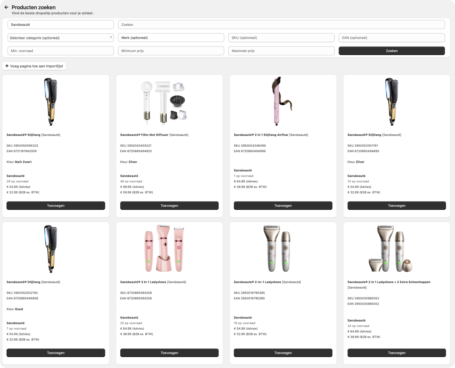Add 3 In 1 Ladyshave via Toevoegen
This screenshot has width=455, height=368.
[169, 353]
